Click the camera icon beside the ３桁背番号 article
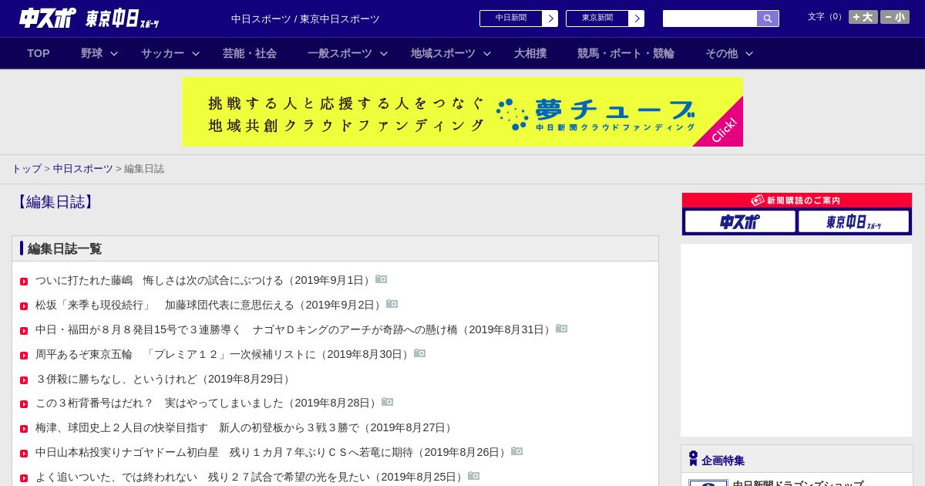 [x=388, y=402]
